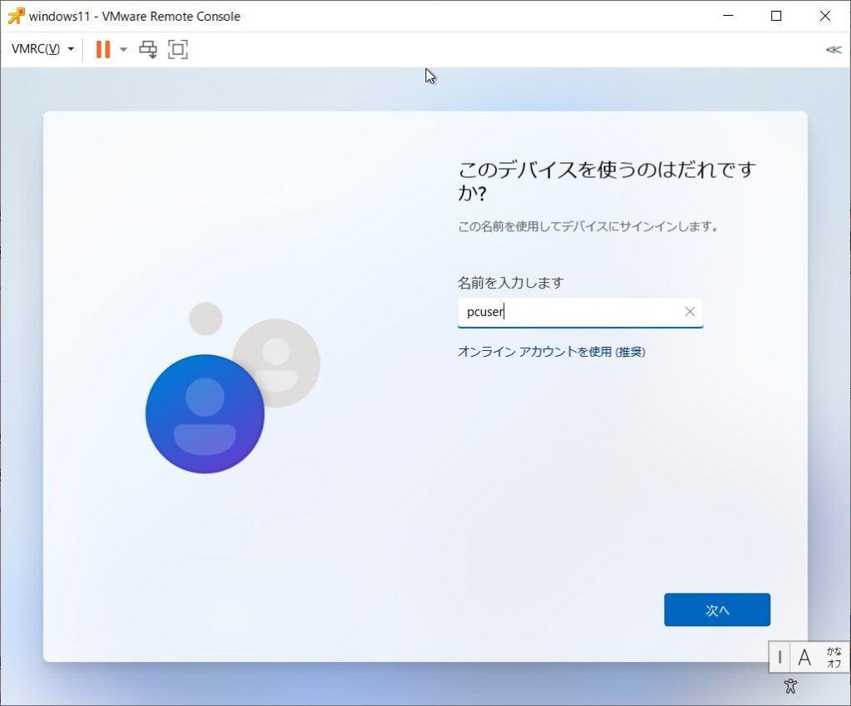Pause the virtual machine with orange pause icon
The width and height of the screenshot is (851, 706).
pyautogui.click(x=103, y=49)
